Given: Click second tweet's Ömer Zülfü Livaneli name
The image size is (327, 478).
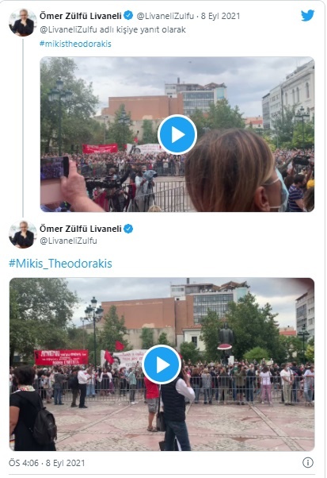Looking at the screenshot, I should (81, 229).
